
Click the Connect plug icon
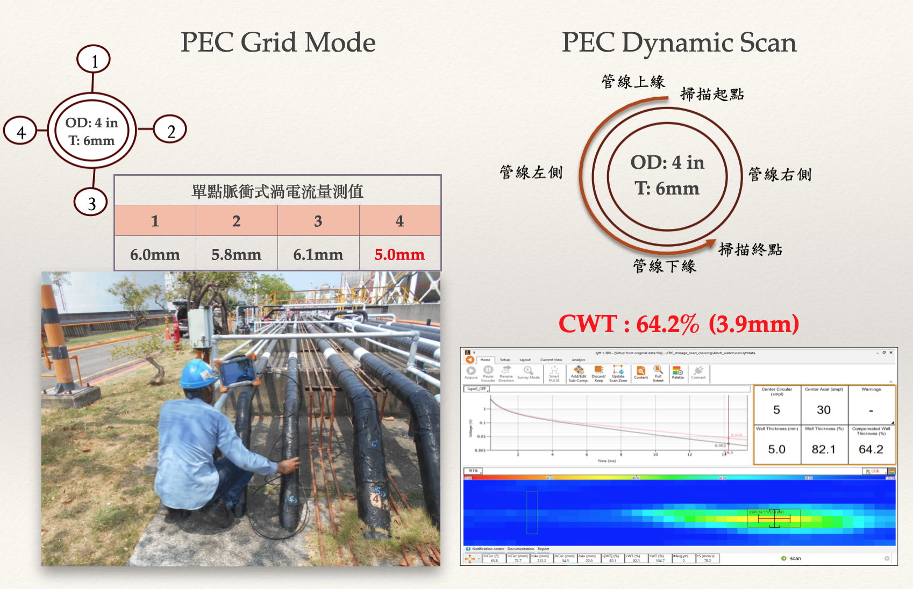[698, 371]
